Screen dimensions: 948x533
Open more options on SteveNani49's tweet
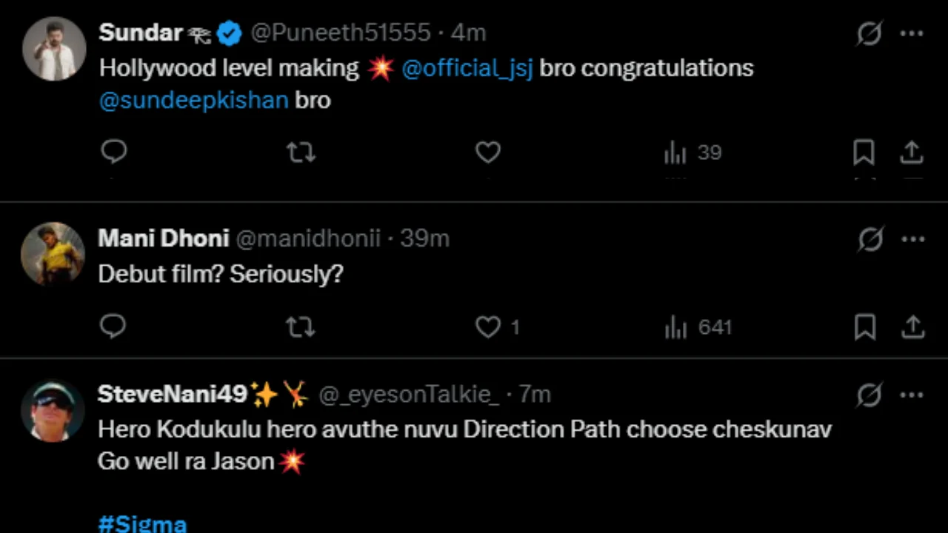pyautogui.click(x=912, y=395)
